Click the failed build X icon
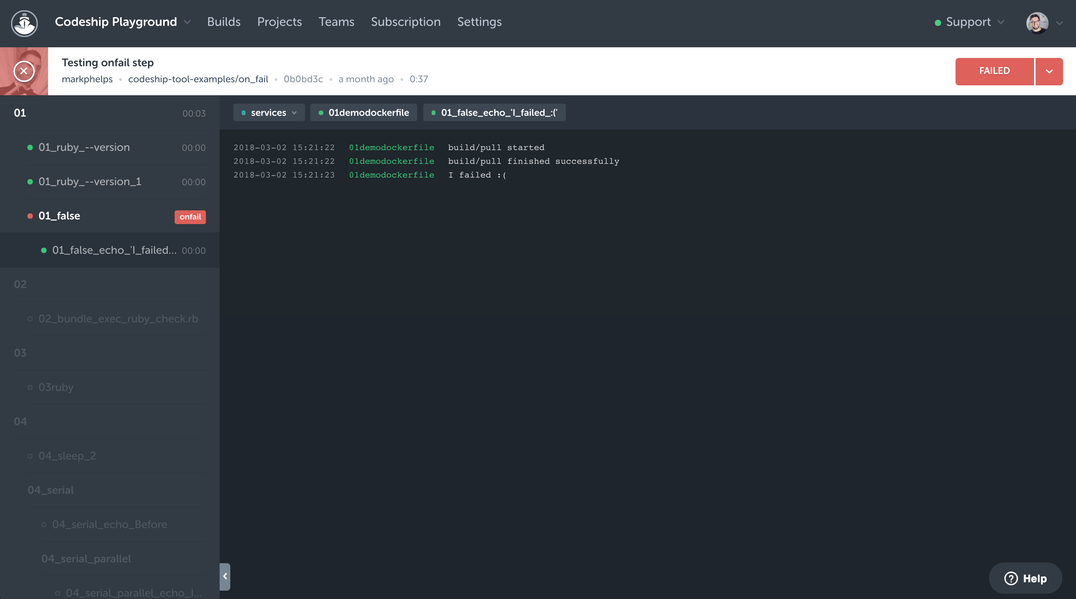1076x599 pixels. pos(24,71)
